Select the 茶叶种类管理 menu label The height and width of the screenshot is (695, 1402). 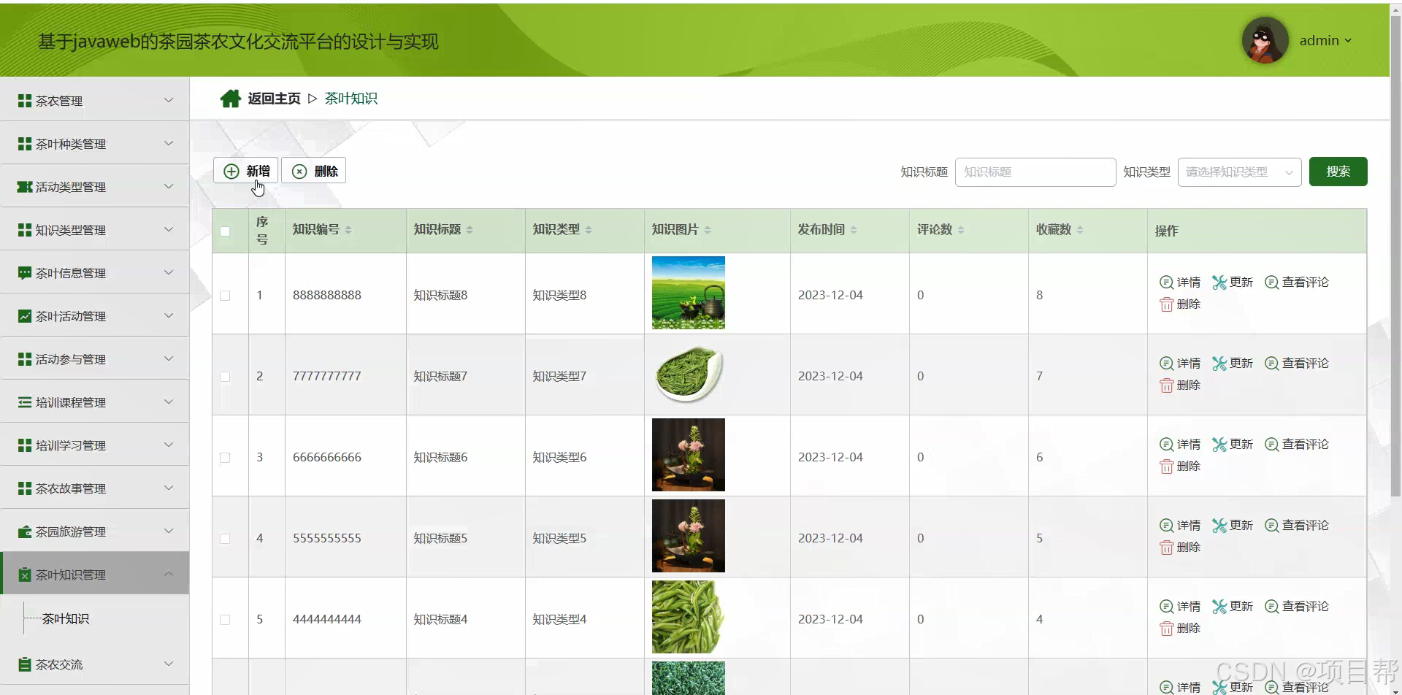click(71, 144)
